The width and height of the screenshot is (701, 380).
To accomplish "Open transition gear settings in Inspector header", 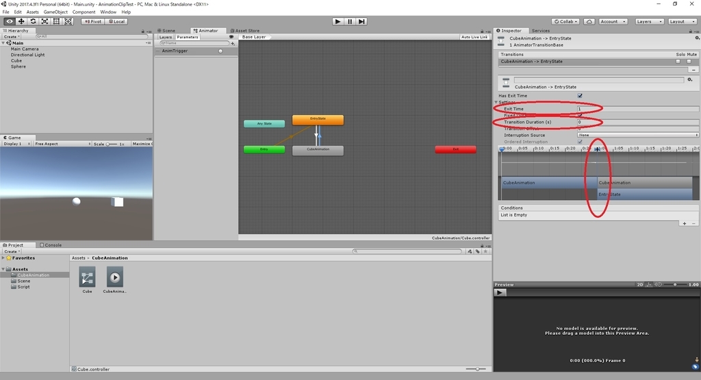I will pos(697,38).
